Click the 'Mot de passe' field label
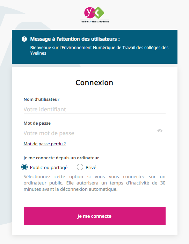Screen dimensions: 189x244 coord(37,123)
